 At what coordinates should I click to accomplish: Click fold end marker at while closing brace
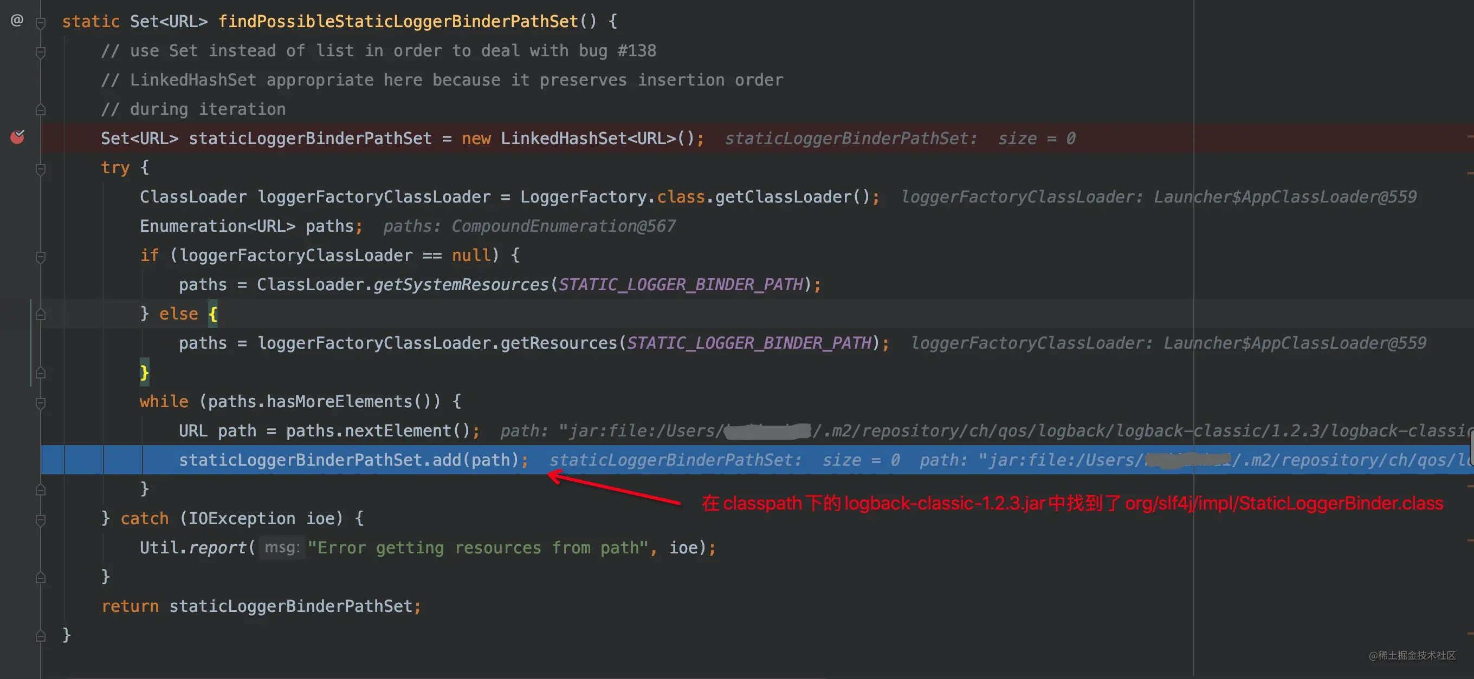coord(41,490)
